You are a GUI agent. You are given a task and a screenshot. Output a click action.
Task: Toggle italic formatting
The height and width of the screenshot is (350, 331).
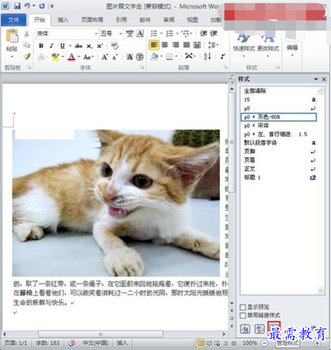pyautogui.click(x=52, y=46)
